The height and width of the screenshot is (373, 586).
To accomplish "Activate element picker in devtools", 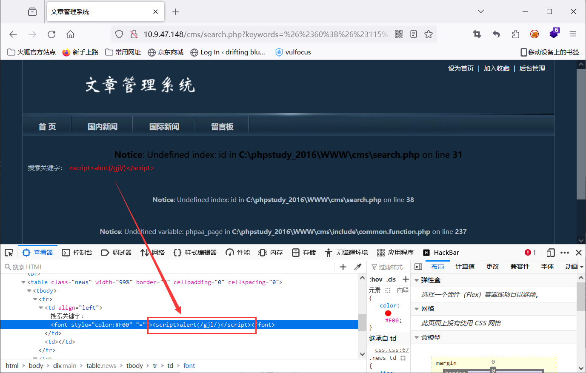I will pos(9,253).
